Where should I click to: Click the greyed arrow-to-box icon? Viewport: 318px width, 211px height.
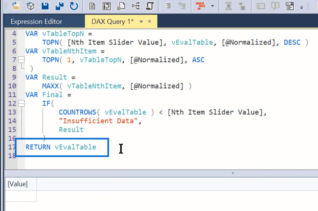(242, 6)
